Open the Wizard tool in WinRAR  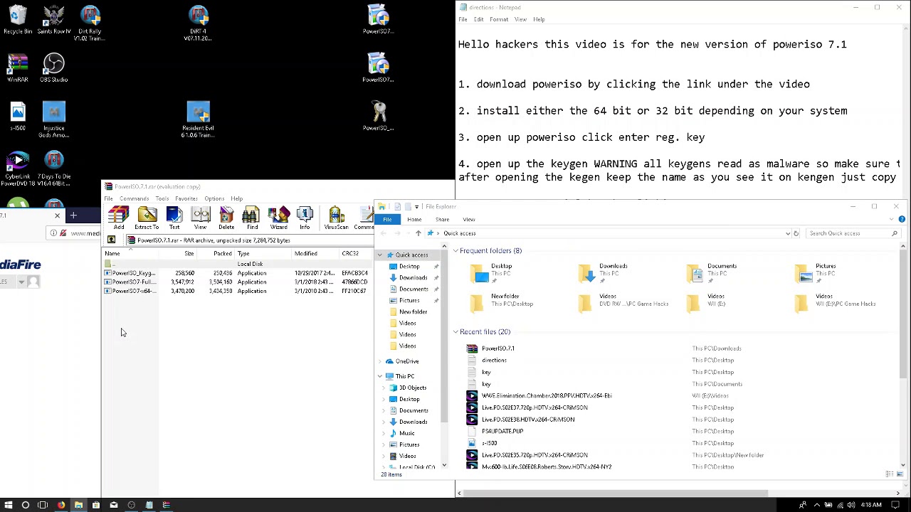278,218
